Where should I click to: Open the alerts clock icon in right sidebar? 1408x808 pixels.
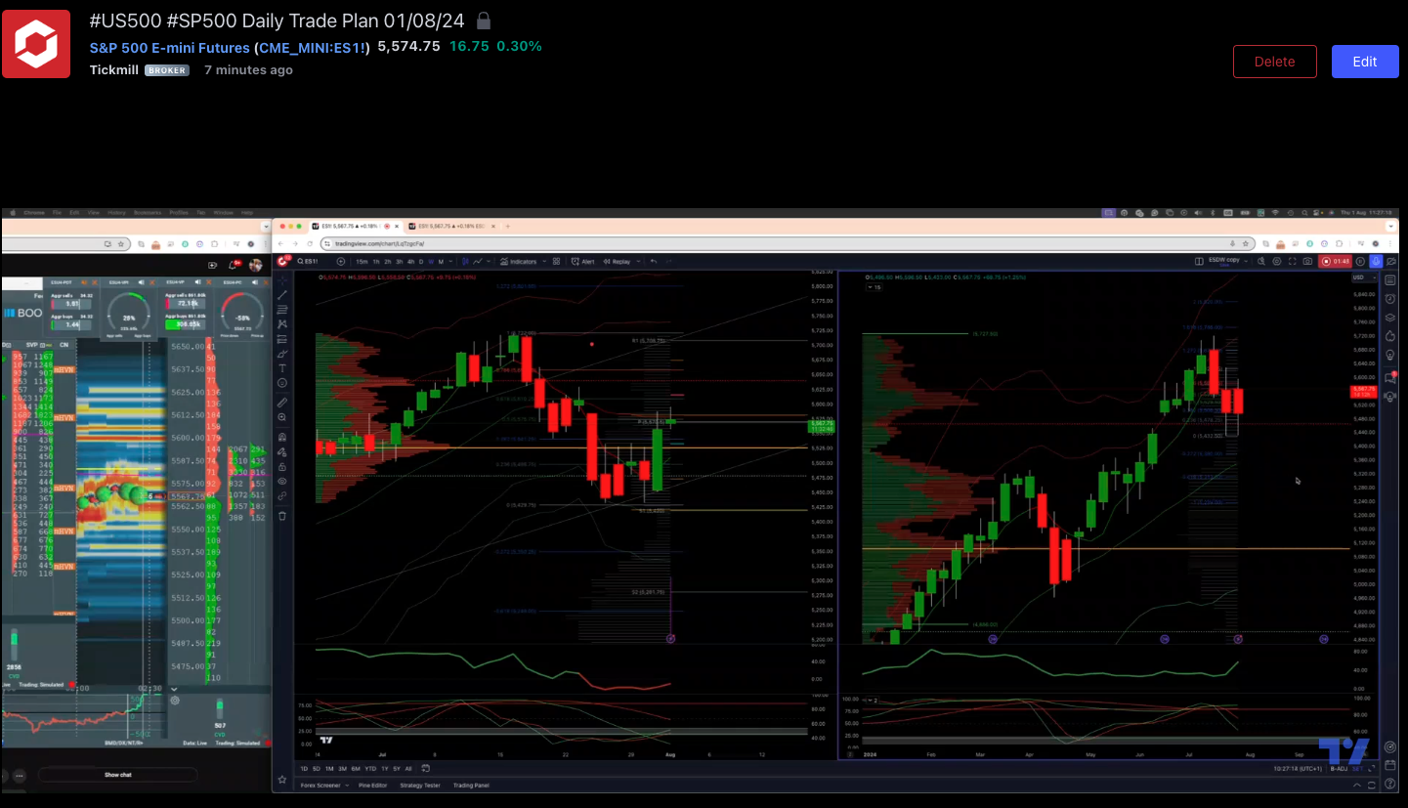[x=1389, y=299]
